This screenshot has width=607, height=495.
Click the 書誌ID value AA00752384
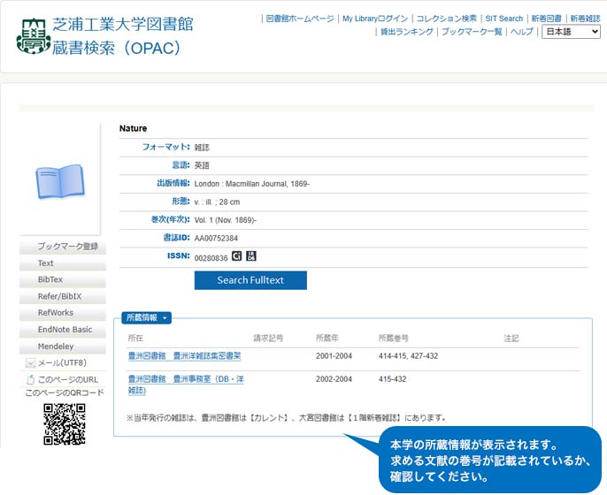point(216,239)
